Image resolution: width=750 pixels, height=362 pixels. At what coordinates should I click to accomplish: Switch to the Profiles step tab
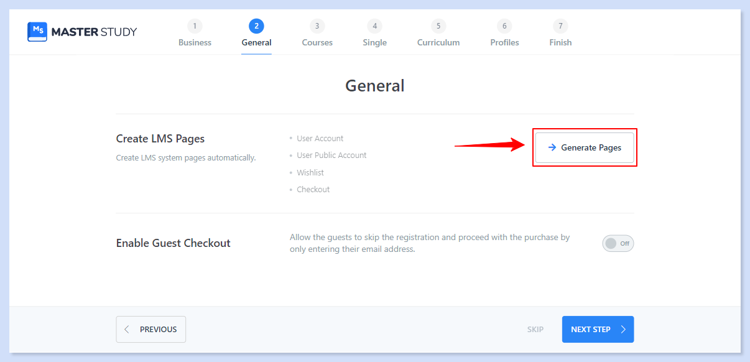coord(504,43)
